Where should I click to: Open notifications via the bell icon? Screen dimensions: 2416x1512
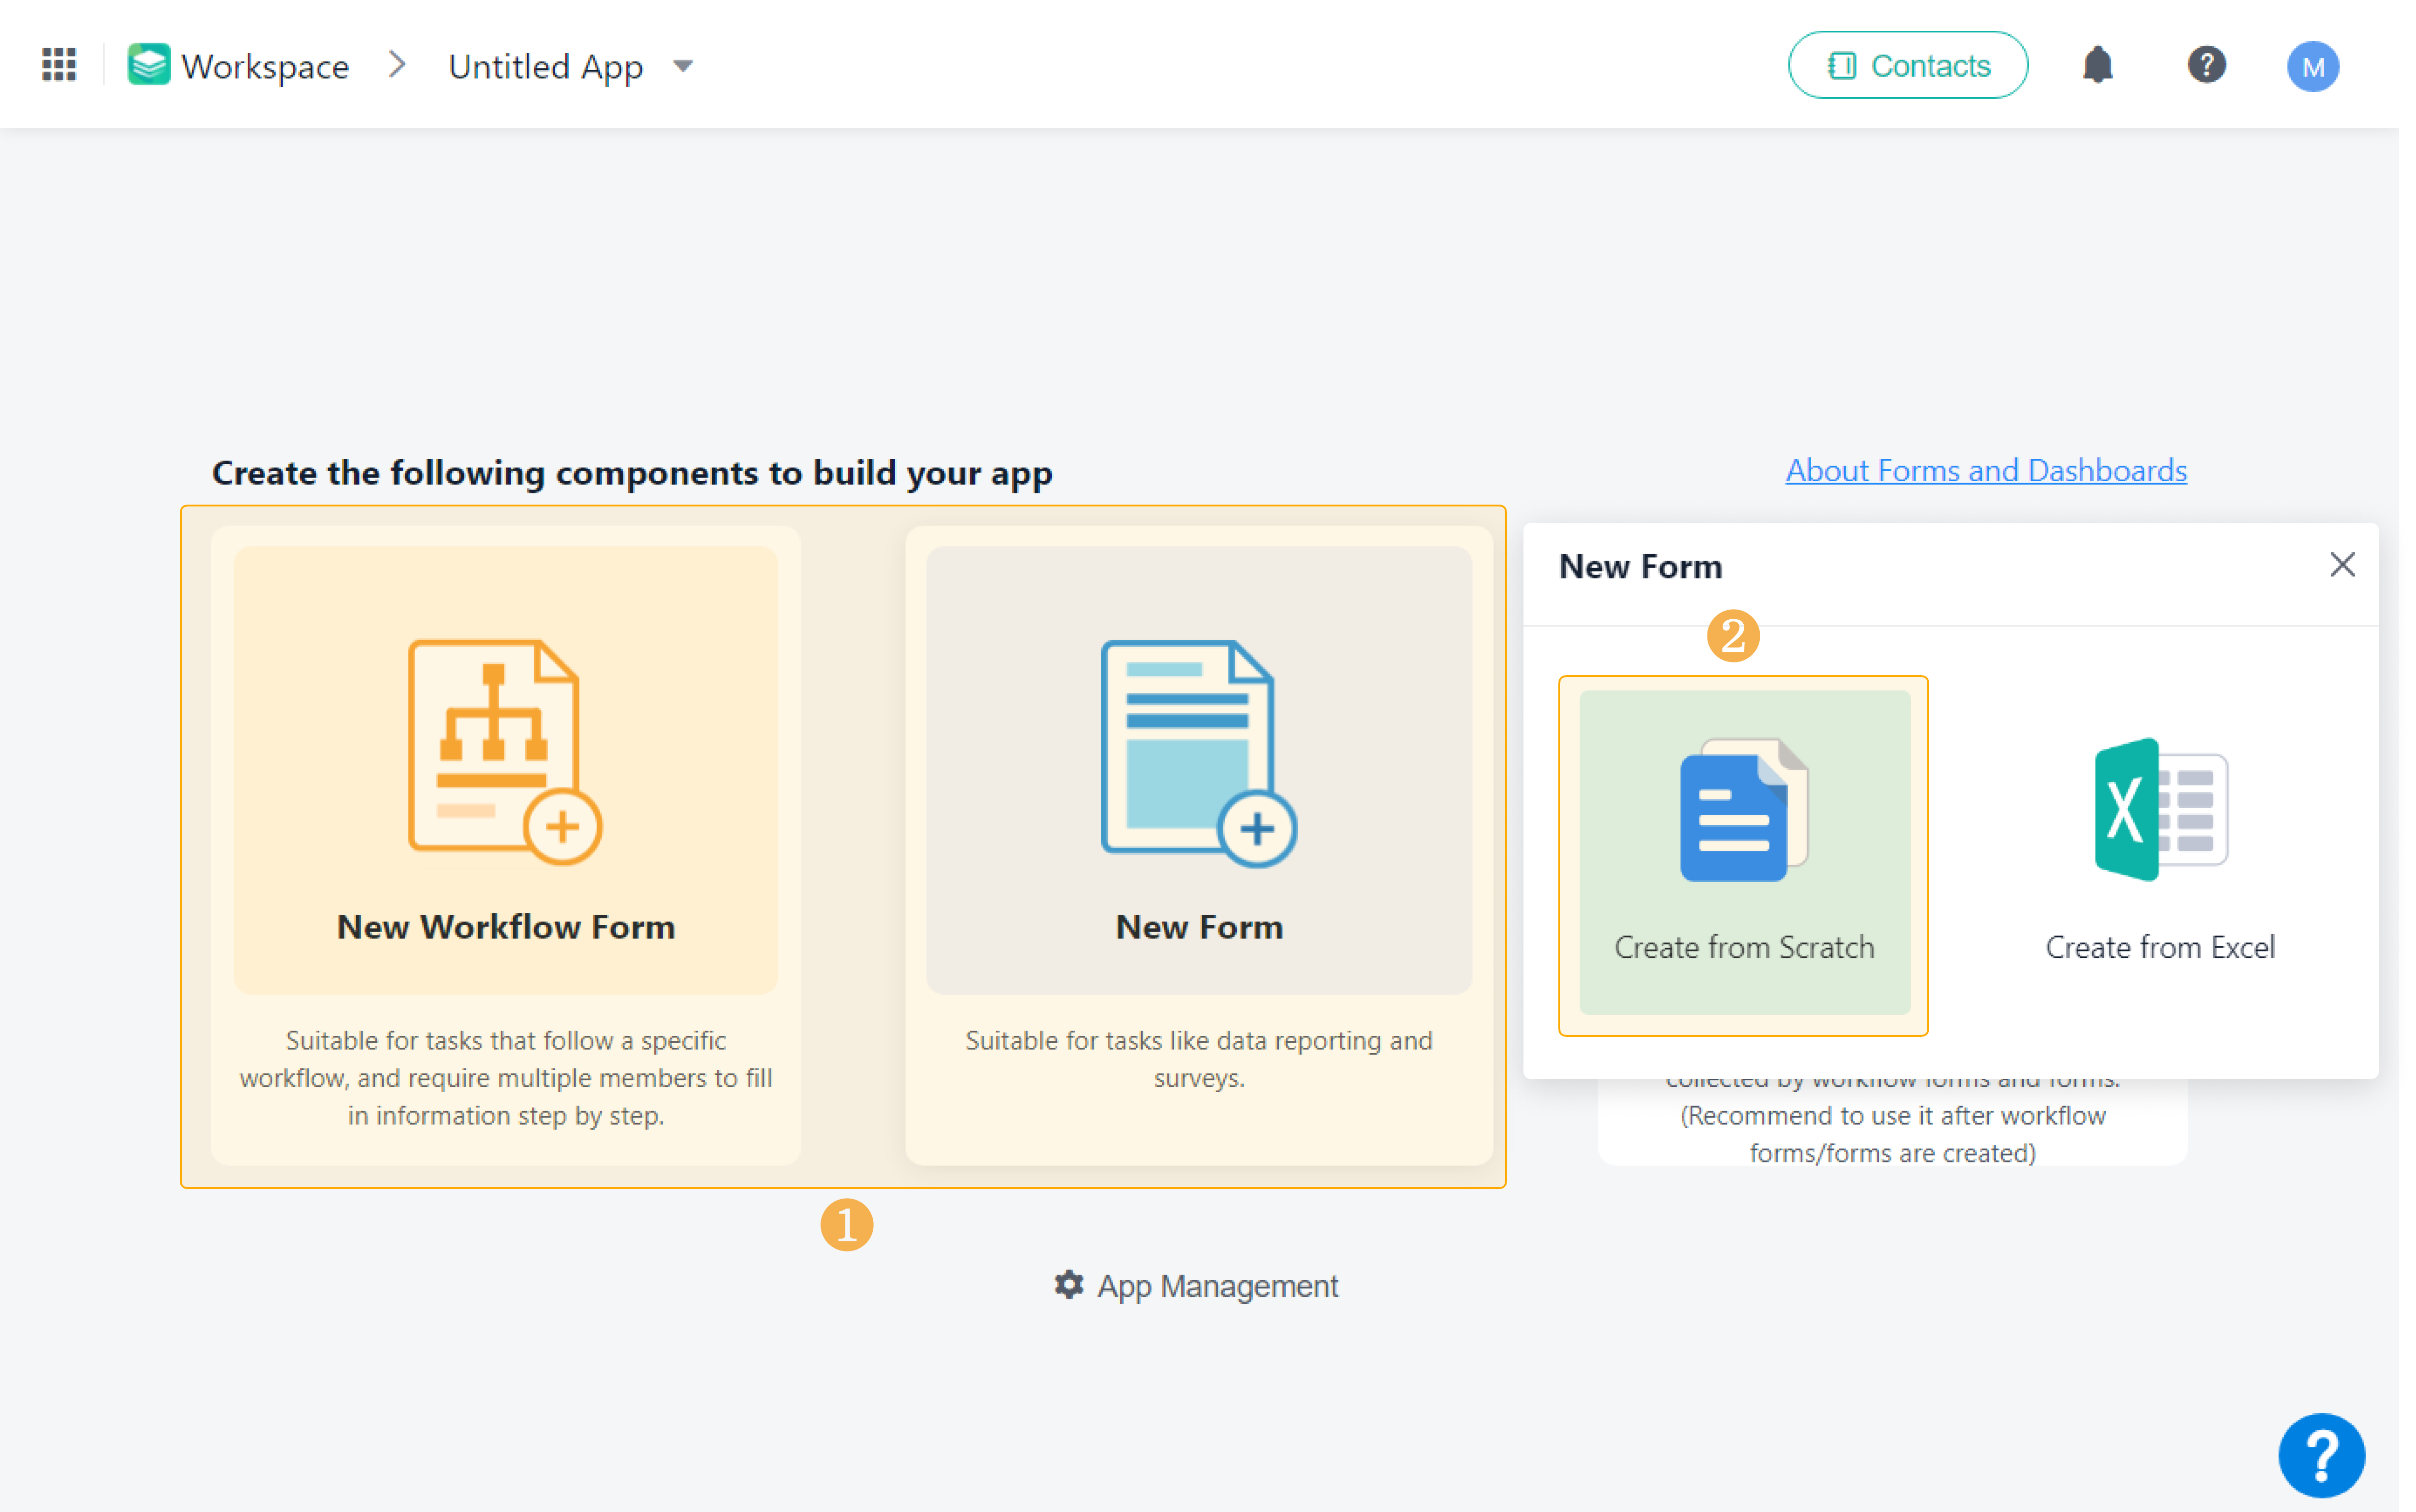(x=2098, y=64)
